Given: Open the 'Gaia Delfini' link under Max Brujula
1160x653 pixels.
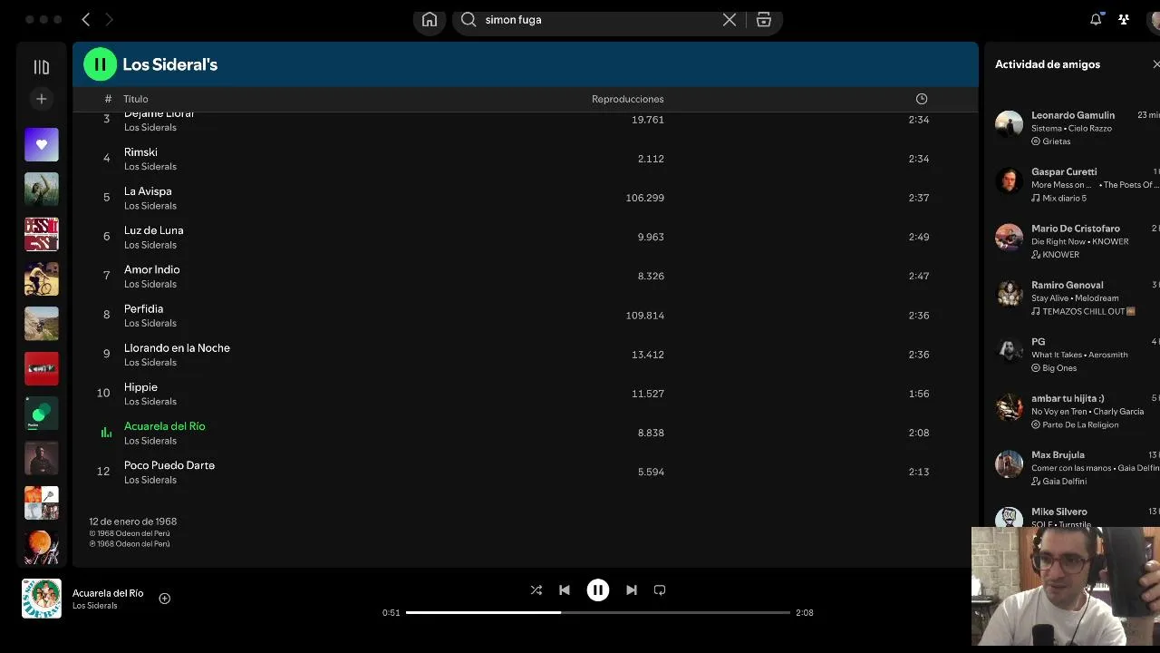Looking at the screenshot, I should point(1064,482).
